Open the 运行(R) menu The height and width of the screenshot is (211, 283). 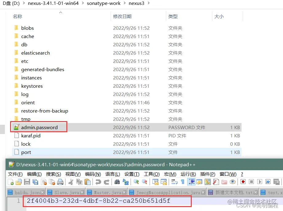click(x=188, y=174)
